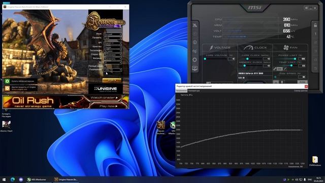
Task: Close the voltage/frequency curve editor window
Action: point(306,86)
